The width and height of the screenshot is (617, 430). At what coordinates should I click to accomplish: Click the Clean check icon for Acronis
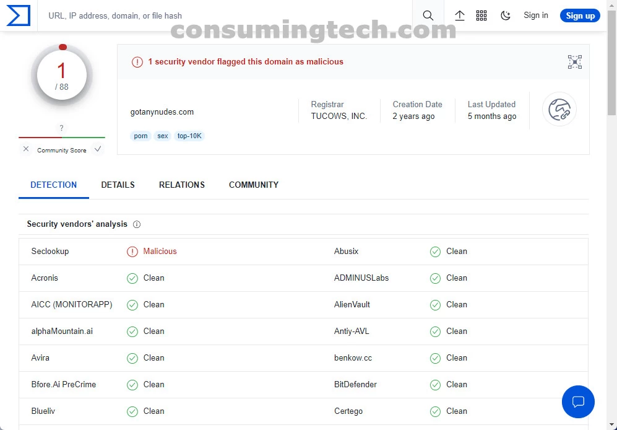[132, 278]
